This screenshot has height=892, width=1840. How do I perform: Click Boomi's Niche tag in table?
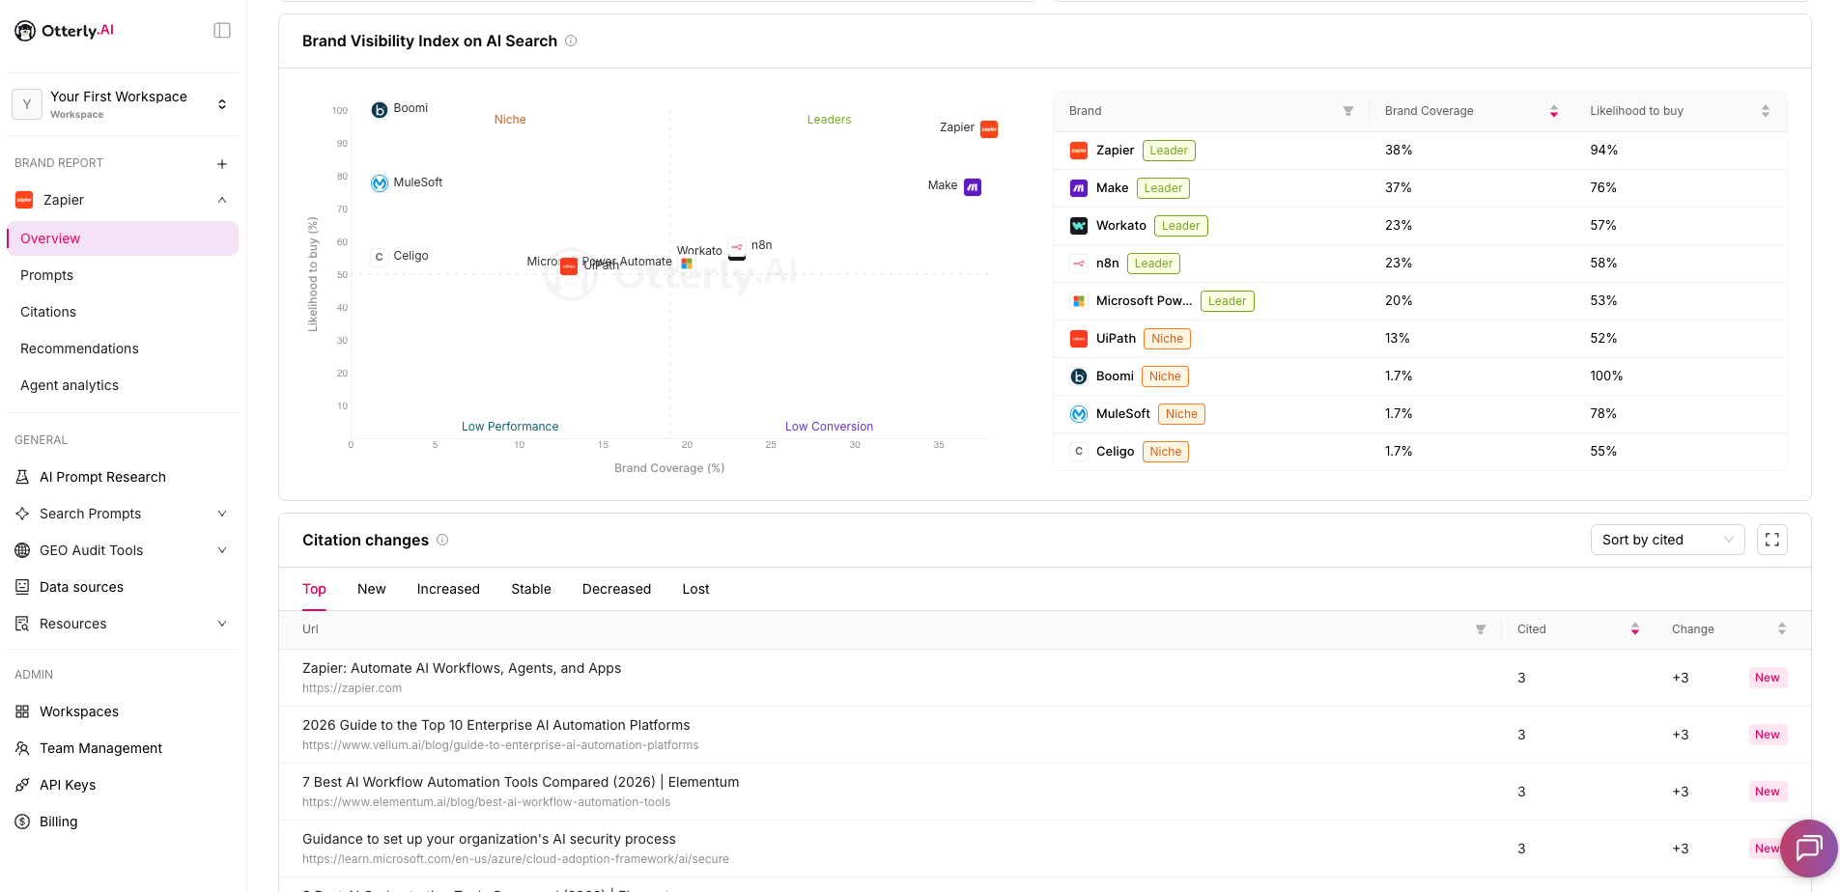click(1165, 376)
